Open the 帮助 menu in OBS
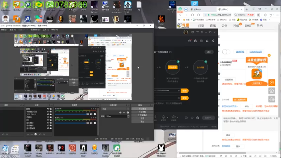The image size is (281, 158). coord(54,29)
